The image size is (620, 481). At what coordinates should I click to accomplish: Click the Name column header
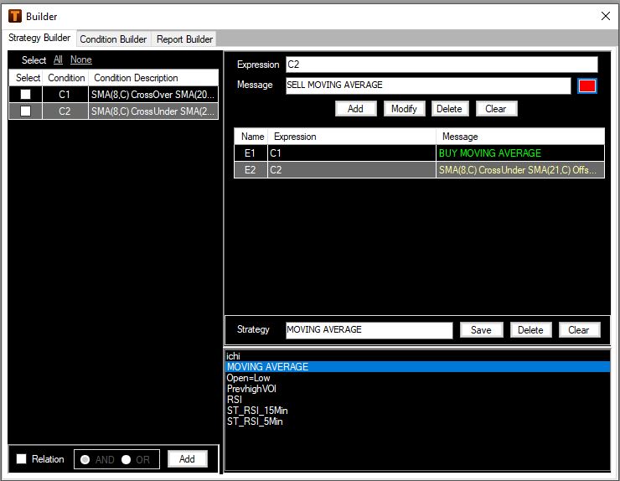click(x=251, y=137)
